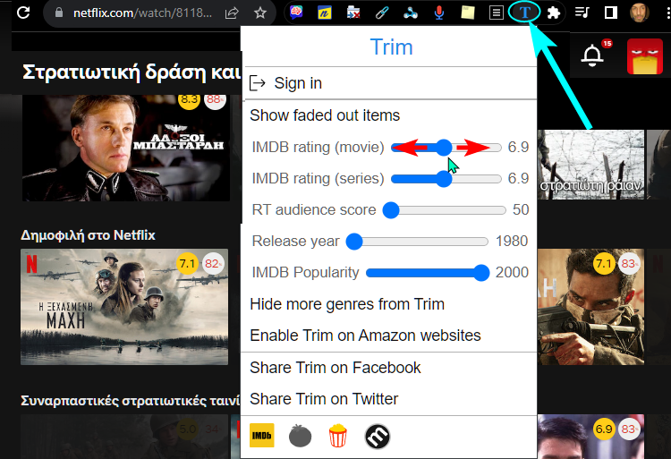The width and height of the screenshot is (671, 459).
Task: Open the Netflix red profile avatar
Action: coord(645,56)
